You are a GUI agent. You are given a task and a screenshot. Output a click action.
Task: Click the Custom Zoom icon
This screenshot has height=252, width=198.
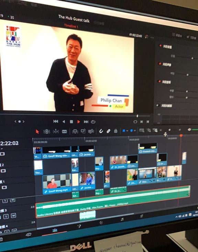[155, 130]
